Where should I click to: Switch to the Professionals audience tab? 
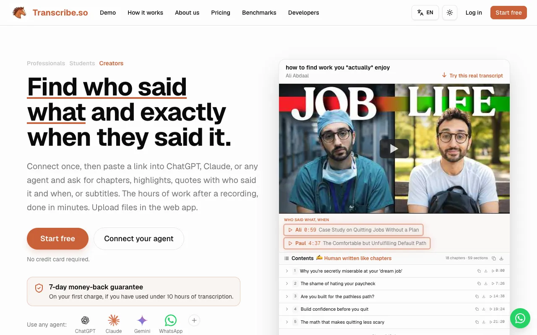point(46,63)
